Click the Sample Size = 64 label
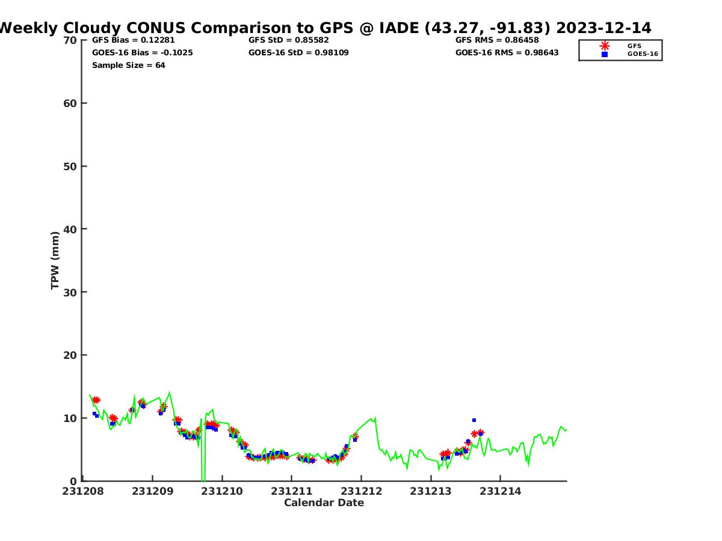Viewport: 722px width, 541px height. (128, 66)
